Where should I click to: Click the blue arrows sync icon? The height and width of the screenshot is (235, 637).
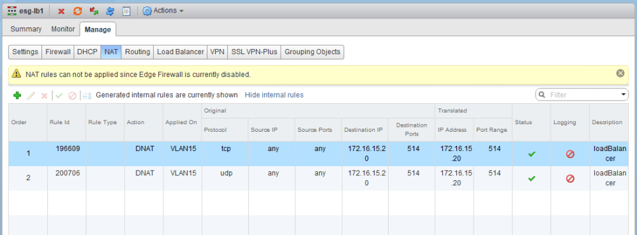110,11
